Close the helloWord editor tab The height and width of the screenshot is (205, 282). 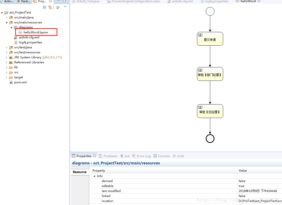[x=259, y=1]
